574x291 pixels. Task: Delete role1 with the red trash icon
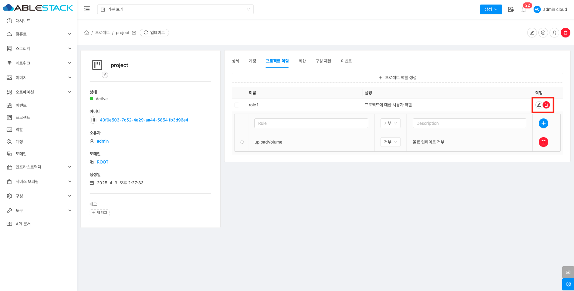point(546,105)
